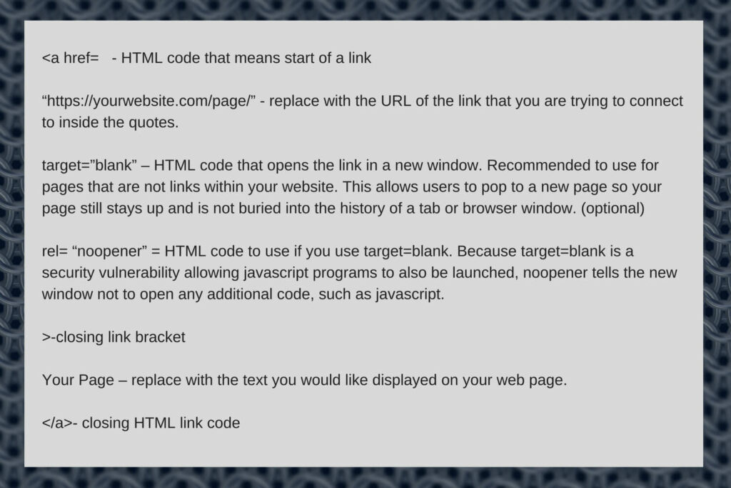This screenshot has width=731, height=488.
Task: Click the words 'browser window.'
Action: [x=520, y=209]
